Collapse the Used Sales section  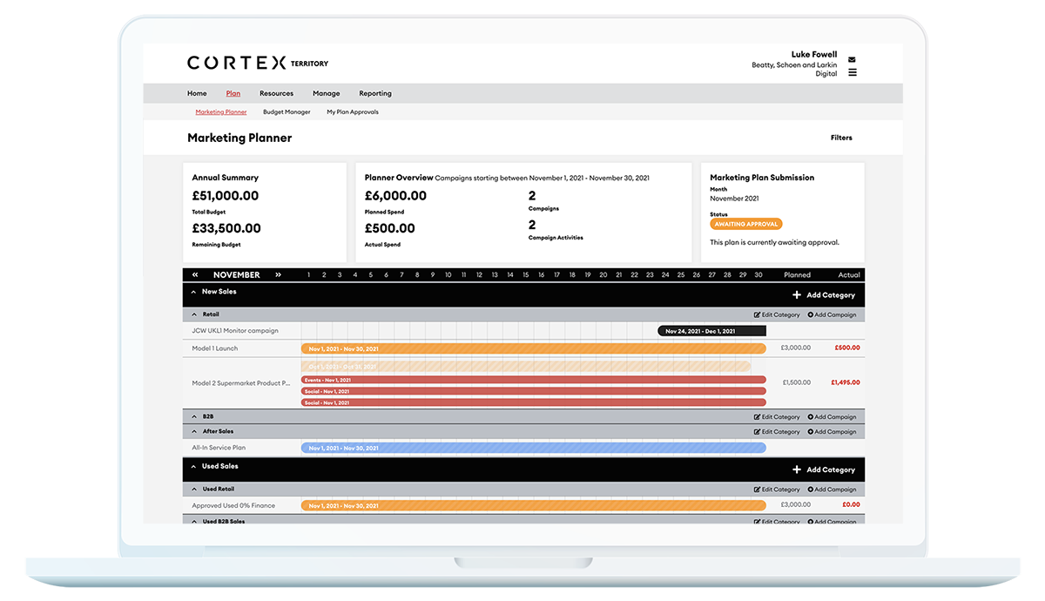[193, 467]
